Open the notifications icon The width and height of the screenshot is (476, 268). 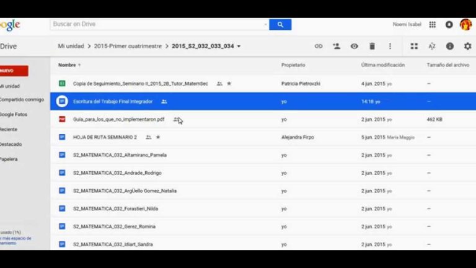[x=449, y=25]
